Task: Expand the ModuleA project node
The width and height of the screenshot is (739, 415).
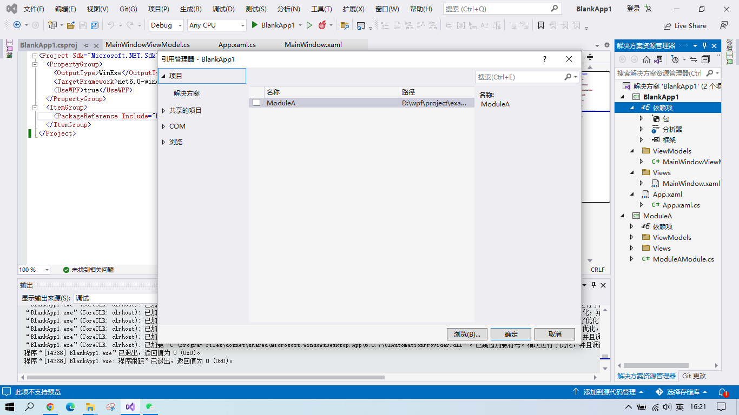Action: pos(622,216)
